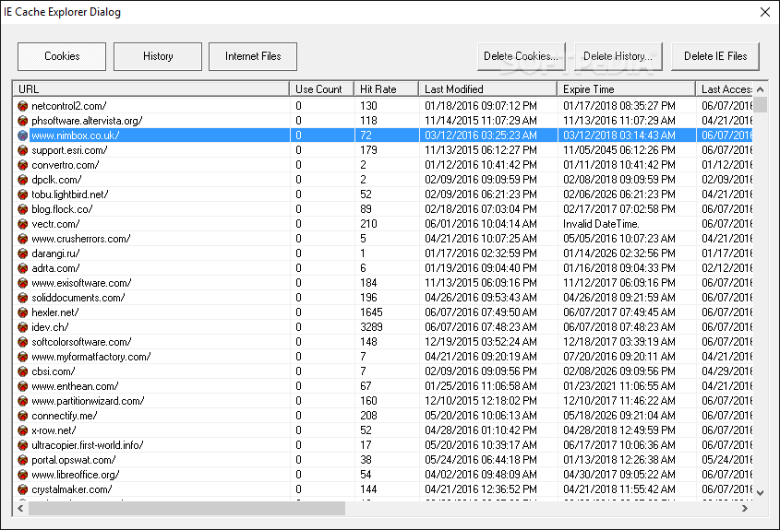Click last modified 12/10/2015 12:18:02 PM
This screenshot has width=780, height=530.
pos(481,401)
